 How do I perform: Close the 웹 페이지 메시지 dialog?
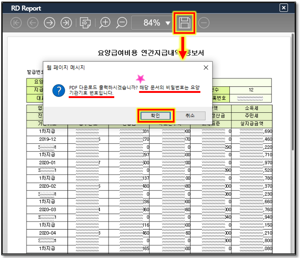pos(206,67)
